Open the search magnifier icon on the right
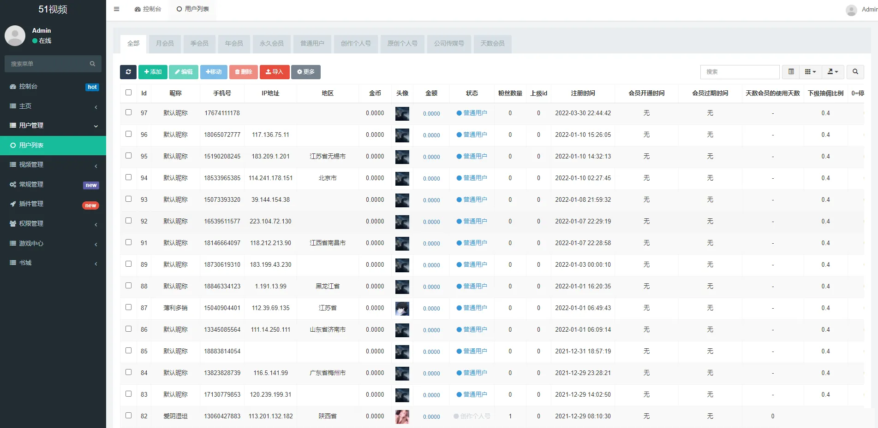Viewport: 878px width, 428px height. pyautogui.click(x=855, y=72)
